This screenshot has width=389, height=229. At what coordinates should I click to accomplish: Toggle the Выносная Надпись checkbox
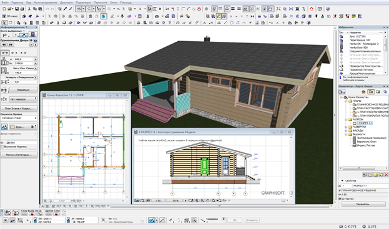(2, 147)
